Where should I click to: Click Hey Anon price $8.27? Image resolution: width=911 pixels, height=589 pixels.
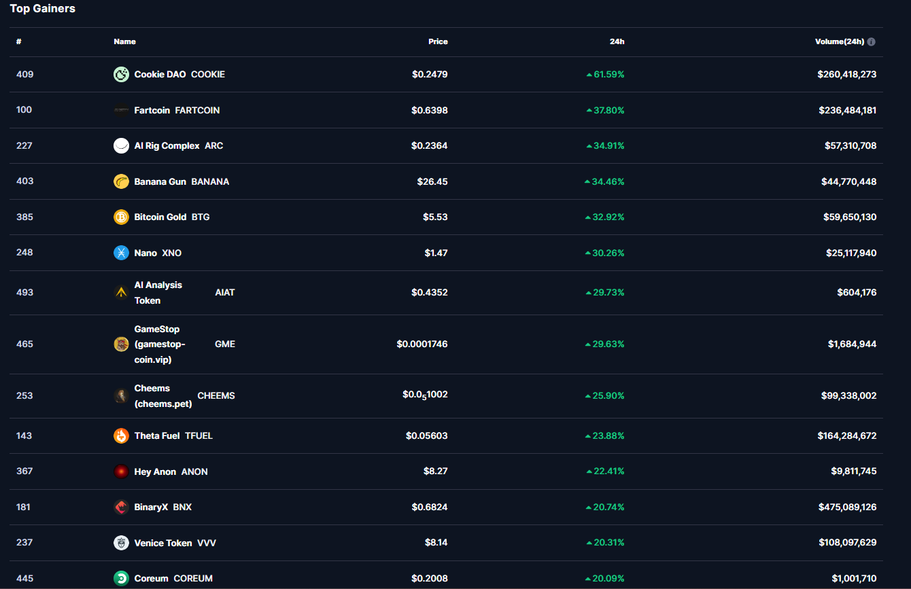pos(435,471)
